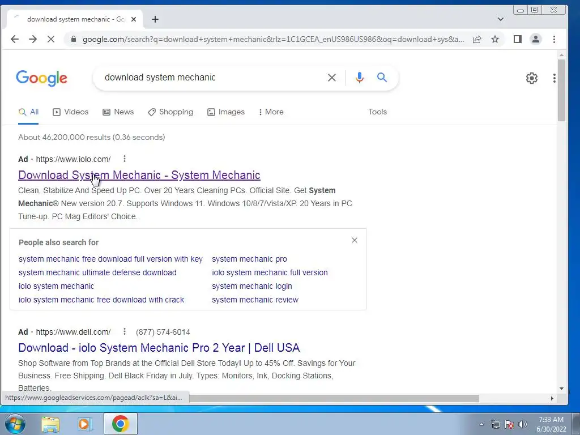Search 'system mechanic review' suggestion

(255, 300)
